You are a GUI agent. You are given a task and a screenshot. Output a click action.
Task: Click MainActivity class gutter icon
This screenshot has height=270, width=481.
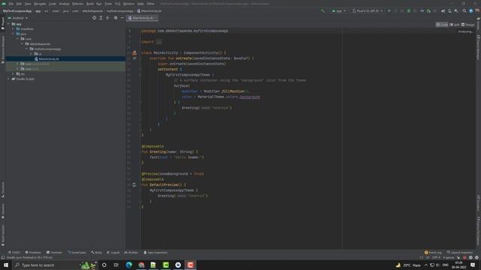coord(135,53)
